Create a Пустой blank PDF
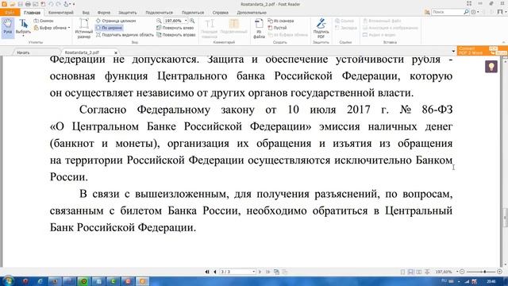This screenshot has height=286, width=508. pyautogui.click(x=277, y=28)
